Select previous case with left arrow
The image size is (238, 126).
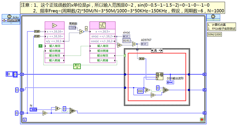[x=152, y=50]
